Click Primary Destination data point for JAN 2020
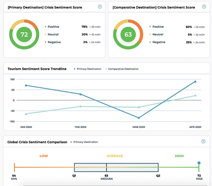 pos(26,86)
